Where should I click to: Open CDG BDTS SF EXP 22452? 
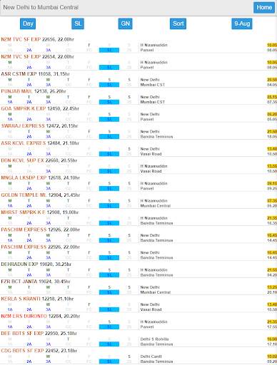[x=39, y=351]
